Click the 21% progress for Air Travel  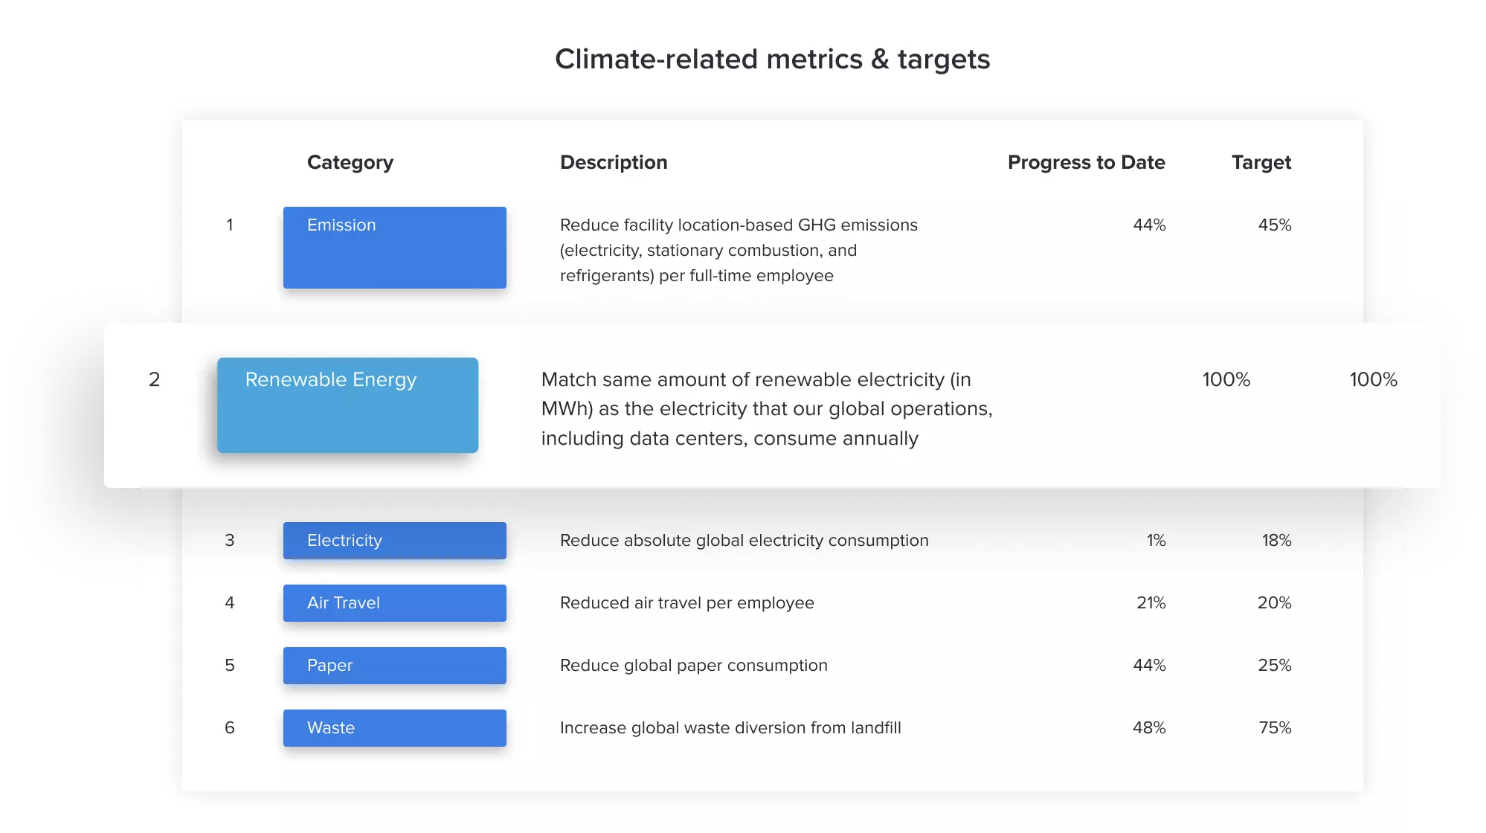pos(1150,603)
